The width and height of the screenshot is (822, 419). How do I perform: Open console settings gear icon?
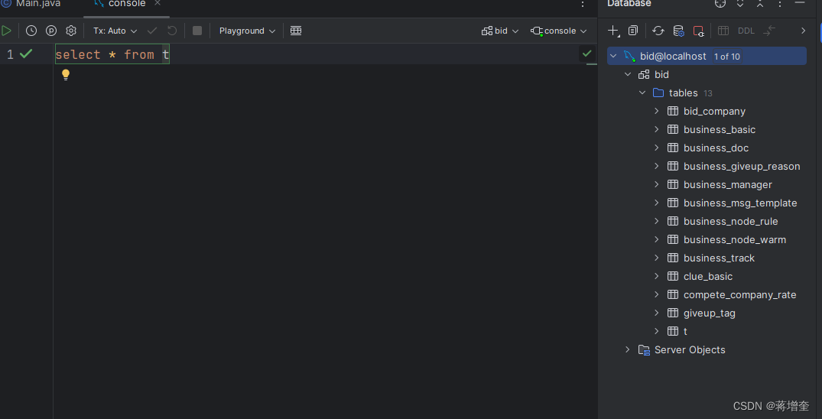(x=71, y=31)
